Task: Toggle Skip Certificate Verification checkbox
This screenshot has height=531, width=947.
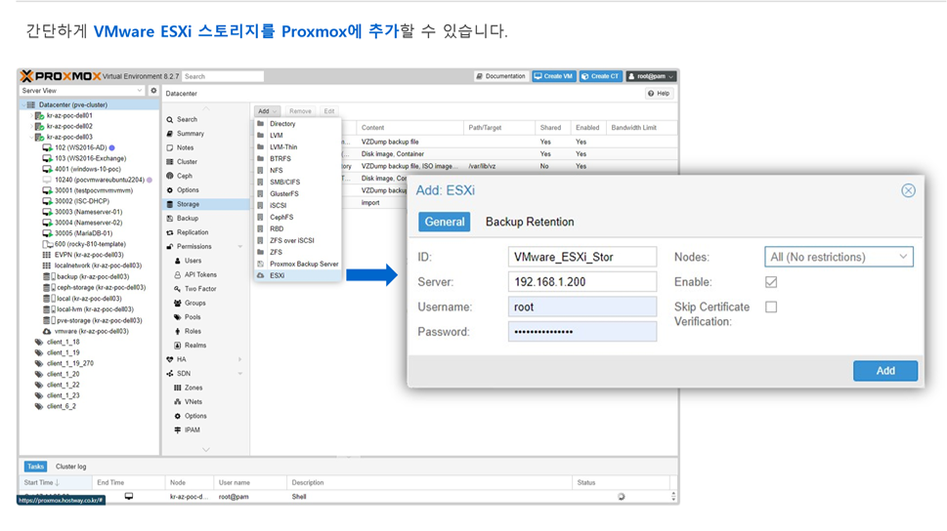Action: tap(771, 307)
